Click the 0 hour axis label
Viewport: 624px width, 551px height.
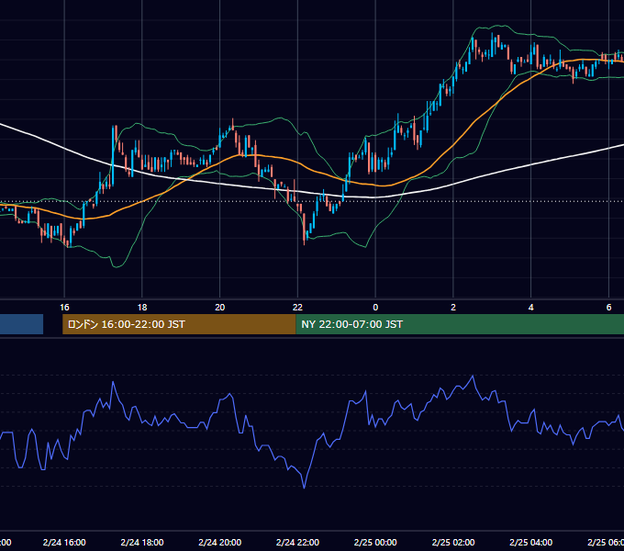[x=375, y=308]
